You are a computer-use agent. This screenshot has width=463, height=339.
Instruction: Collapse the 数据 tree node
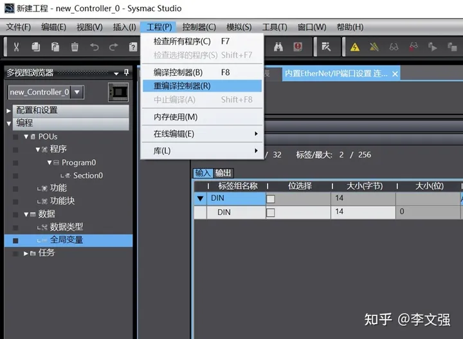[26, 214]
